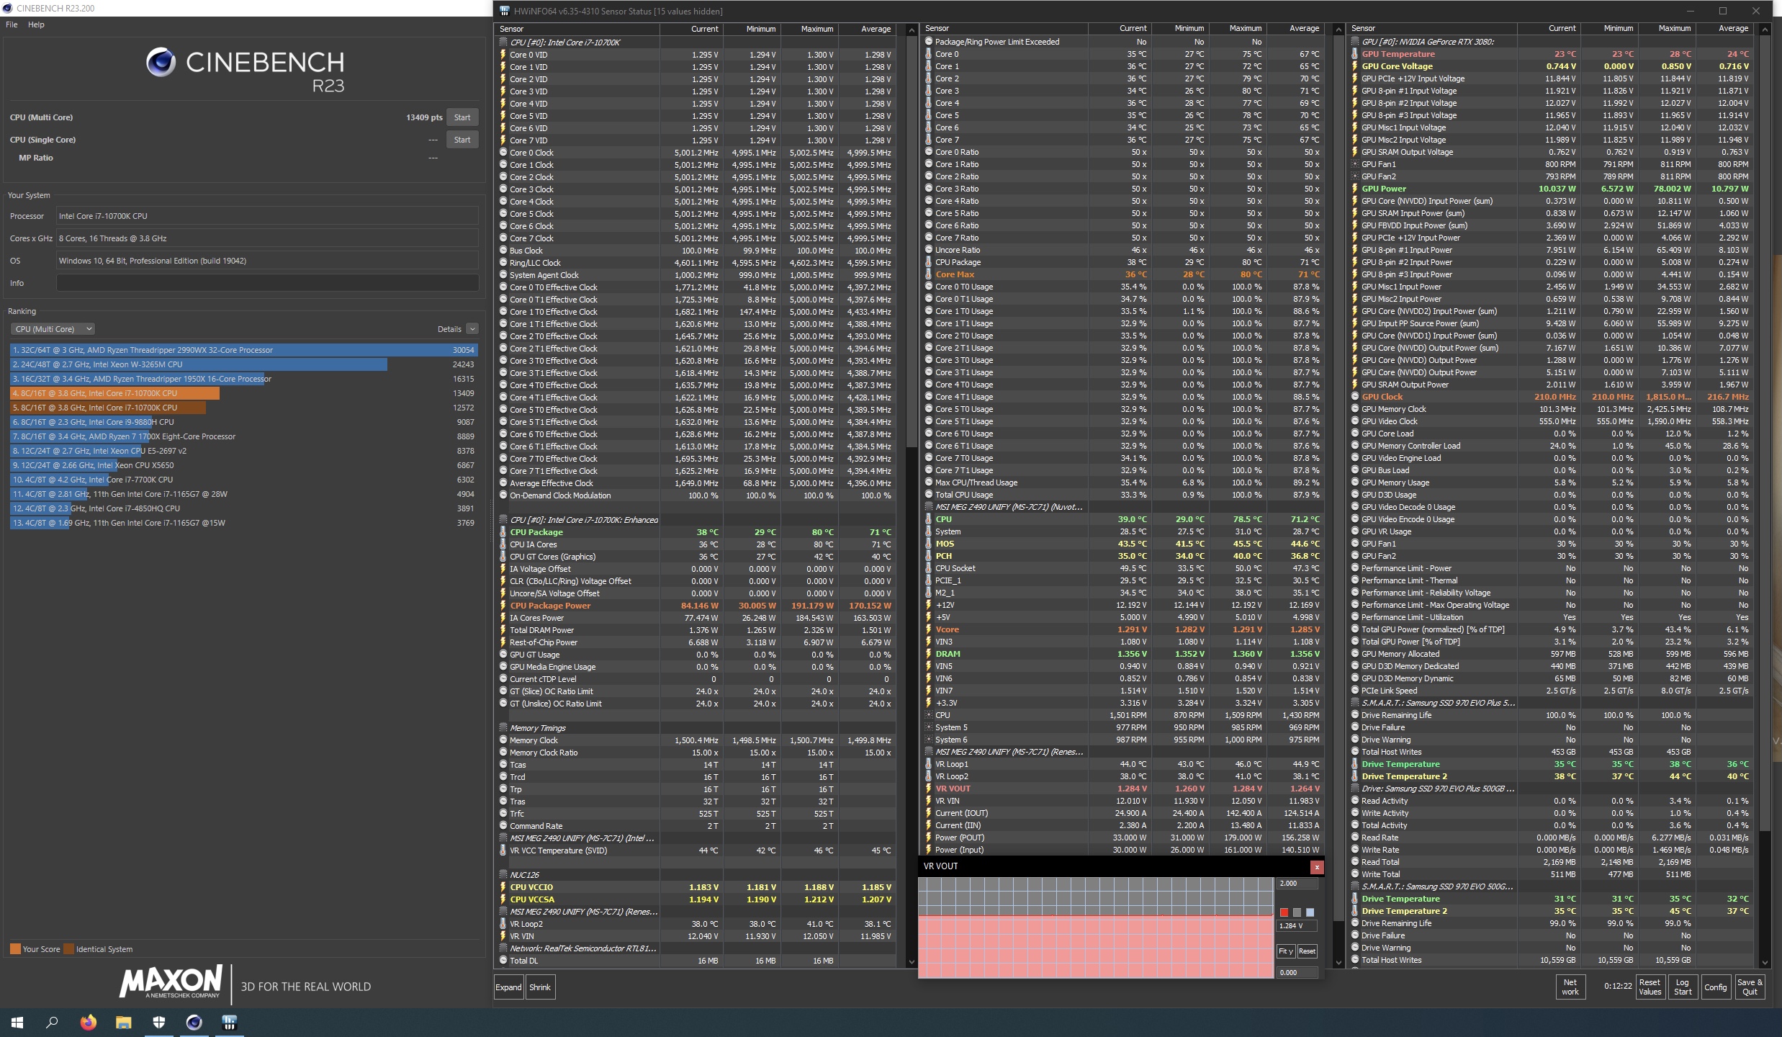Click the Windows search magnifier icon
This screenshot has height=1037, width=1782.
coord(52,1022)
